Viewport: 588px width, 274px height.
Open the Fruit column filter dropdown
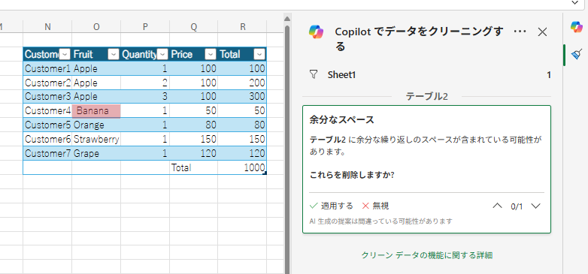114,55
